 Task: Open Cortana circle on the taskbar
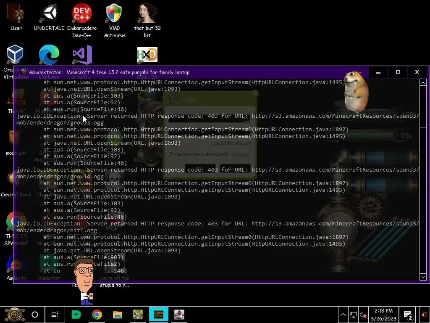click(35, 315)
